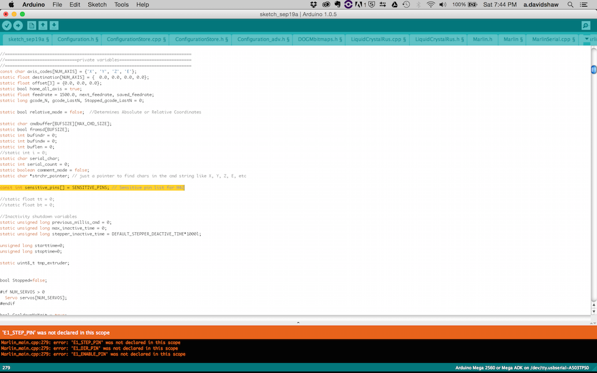The height and width of the screenshot is (373, 597).
Task: Click the orange 'E1_STEP_PIN' error banner
Action: click(298, 332)
